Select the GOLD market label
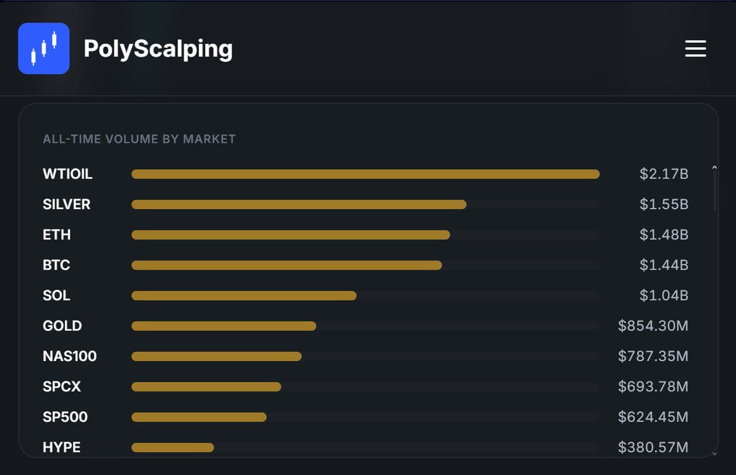736x475 pixels. (x=62, y=326)
